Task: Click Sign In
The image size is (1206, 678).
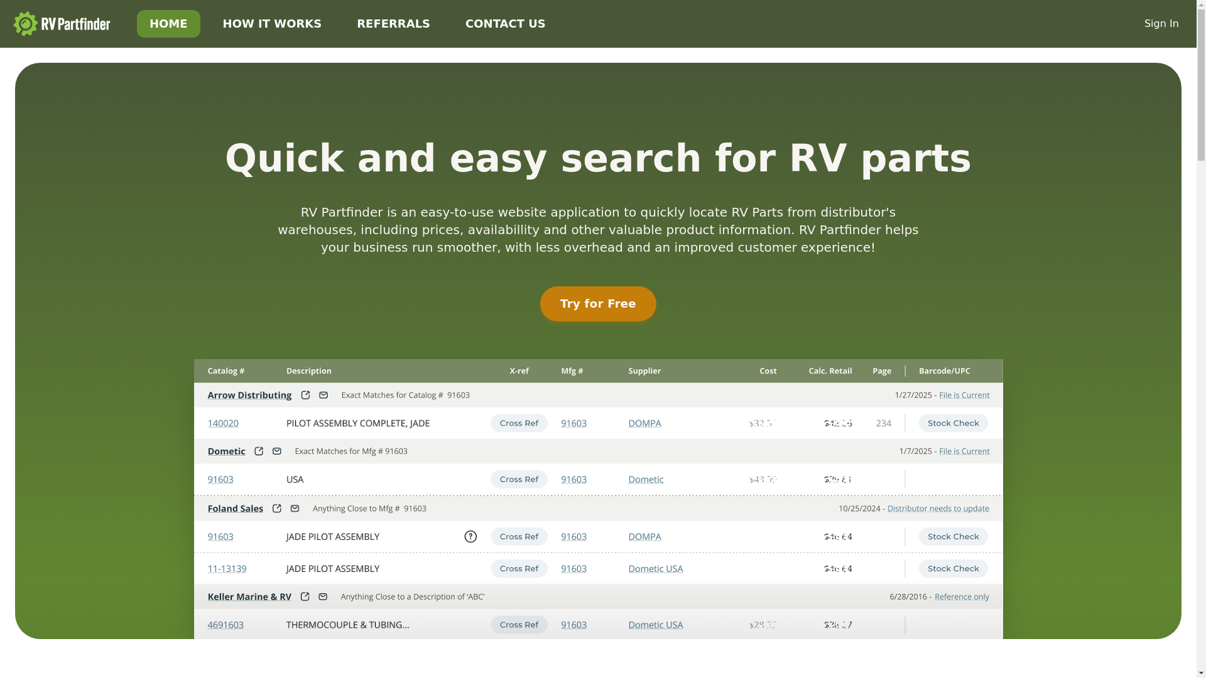Action: [1161, 24]
